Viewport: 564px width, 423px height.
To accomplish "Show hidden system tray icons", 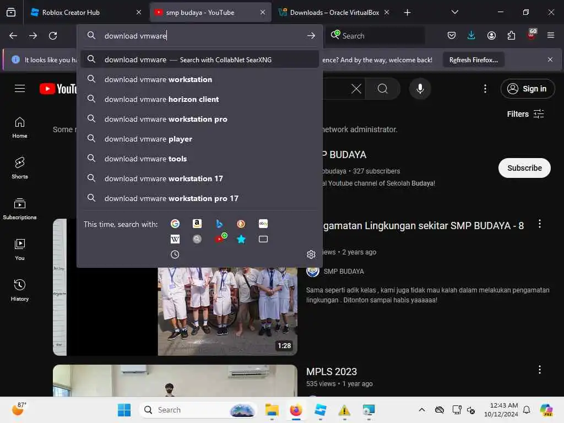I will pos(421,410).
